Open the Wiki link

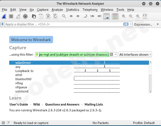pyautogui.click(x=37, y=104)
